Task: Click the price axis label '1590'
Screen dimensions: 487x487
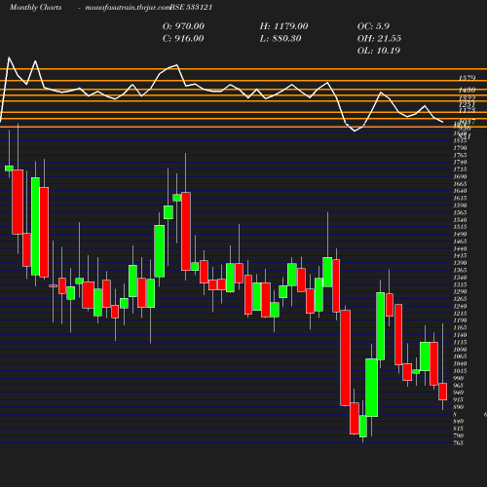Action: pos(460,206)
